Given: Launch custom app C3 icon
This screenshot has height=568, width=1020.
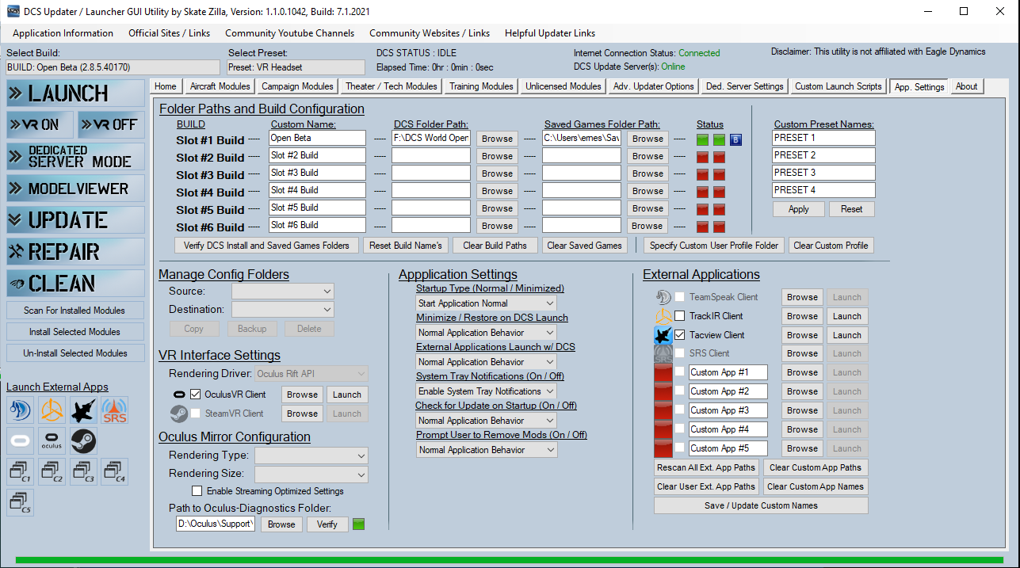Looking at the screenshot, I should [83, 471].
